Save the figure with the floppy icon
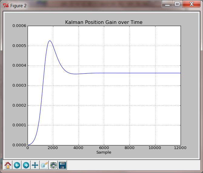The image size is (203, 173). pyautogui.click(x=62, y=165)
